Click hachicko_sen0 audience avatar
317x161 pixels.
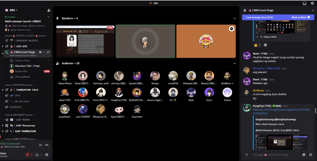point(101,76)
